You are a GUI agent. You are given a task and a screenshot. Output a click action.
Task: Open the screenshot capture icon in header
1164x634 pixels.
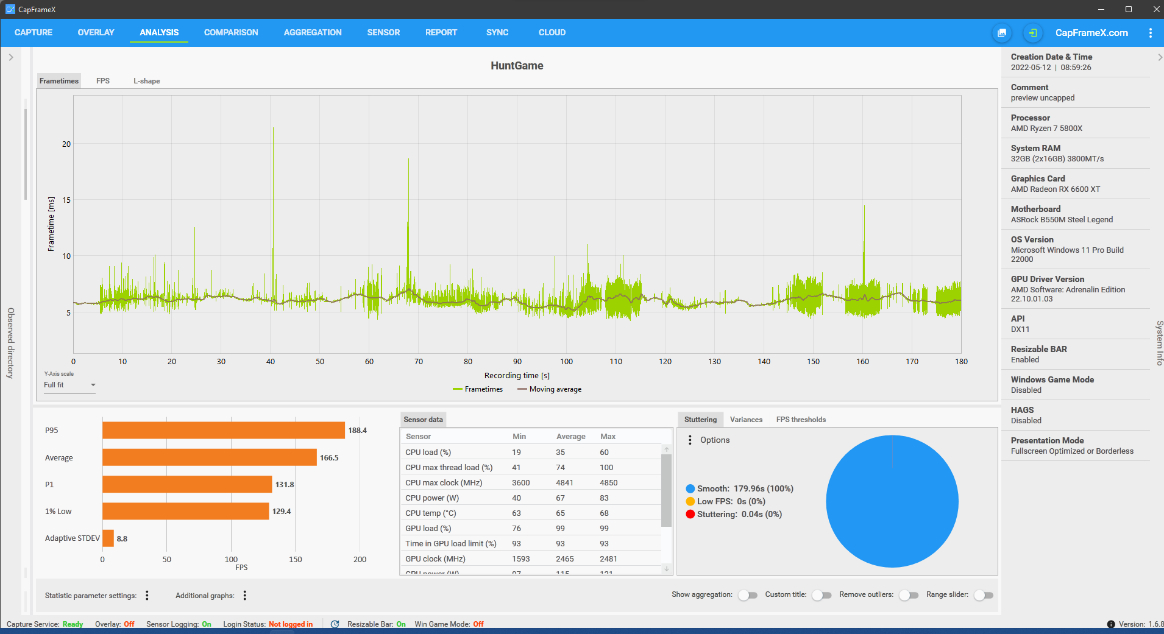tap(1002, 33)
